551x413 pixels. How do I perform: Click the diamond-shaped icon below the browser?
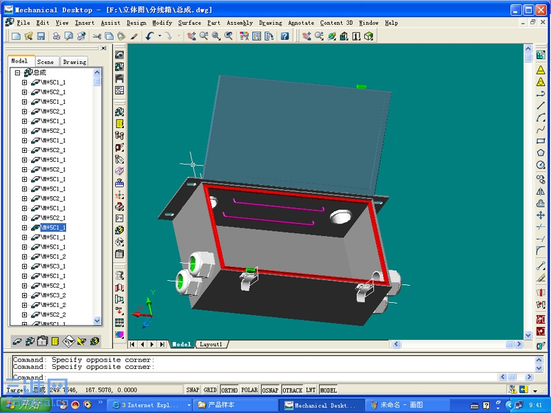(x=68, y=341)
